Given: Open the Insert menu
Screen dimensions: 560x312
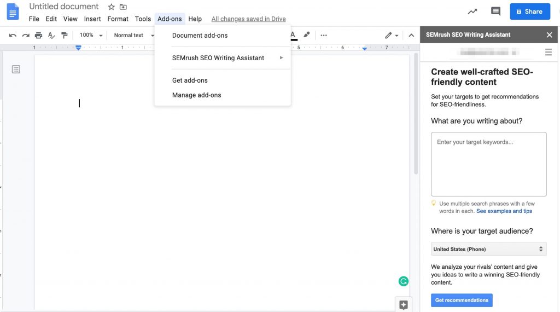Looking at the screenshot, I should point(92,19).
